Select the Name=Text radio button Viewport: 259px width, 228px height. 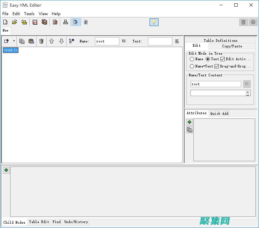tap(192, 66)
